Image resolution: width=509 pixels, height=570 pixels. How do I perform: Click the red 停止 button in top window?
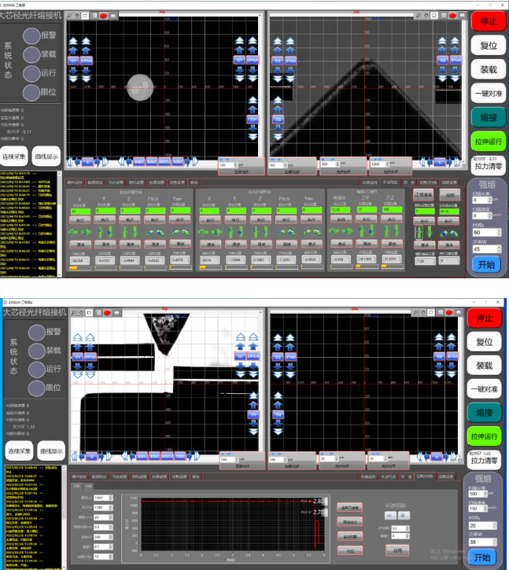click(x=488, y=21)
